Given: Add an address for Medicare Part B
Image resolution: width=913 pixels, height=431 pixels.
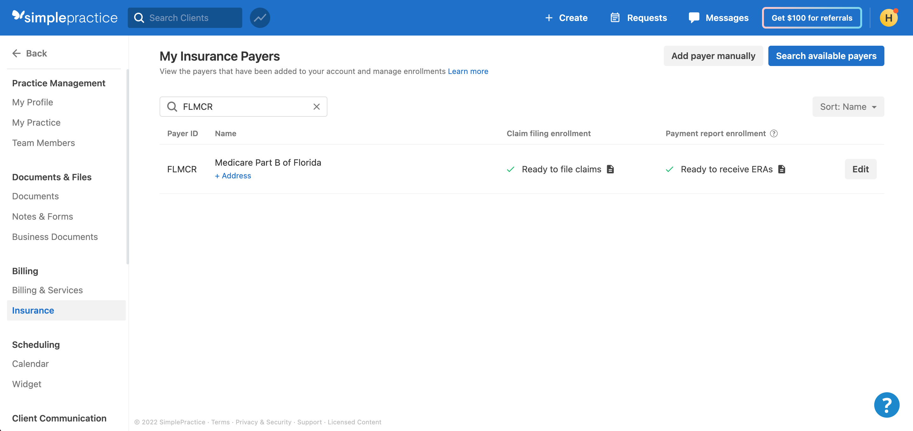Looking at the screenshot, I should (233, 176).
